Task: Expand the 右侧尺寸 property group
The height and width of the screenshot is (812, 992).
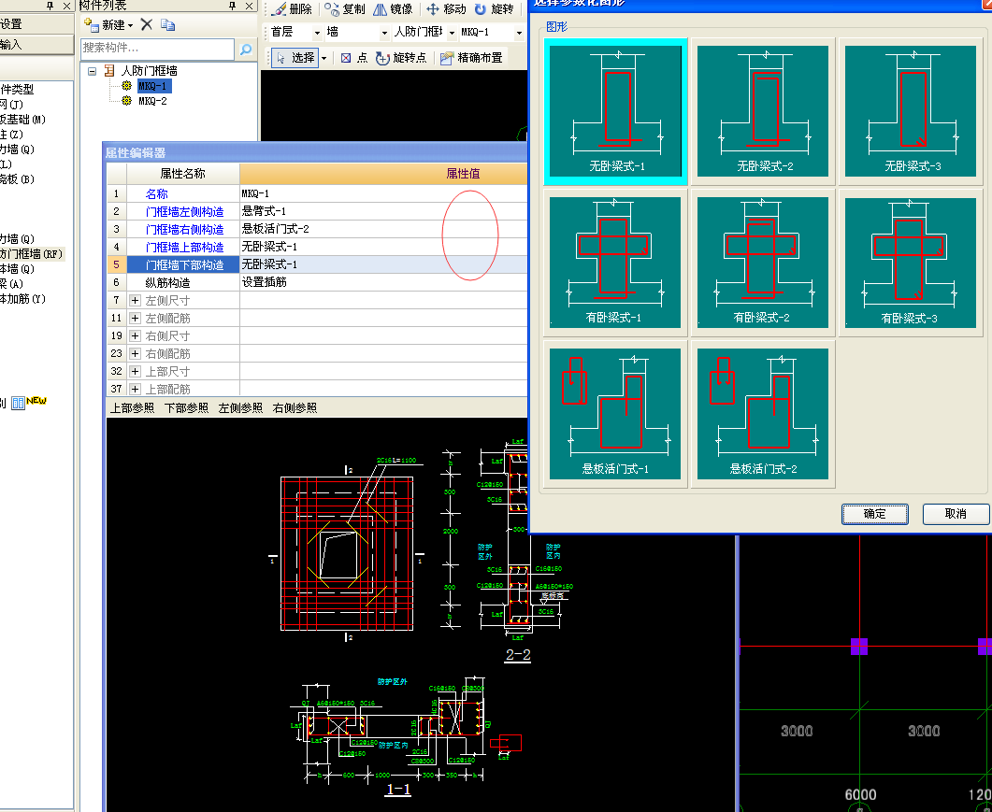Action: pos(135,335)
